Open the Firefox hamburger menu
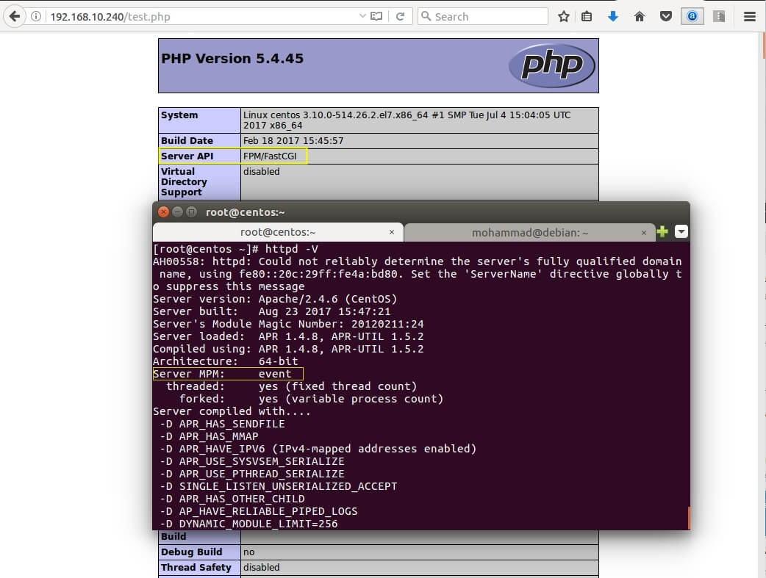The image size is (766, 578). pos(749,16)
